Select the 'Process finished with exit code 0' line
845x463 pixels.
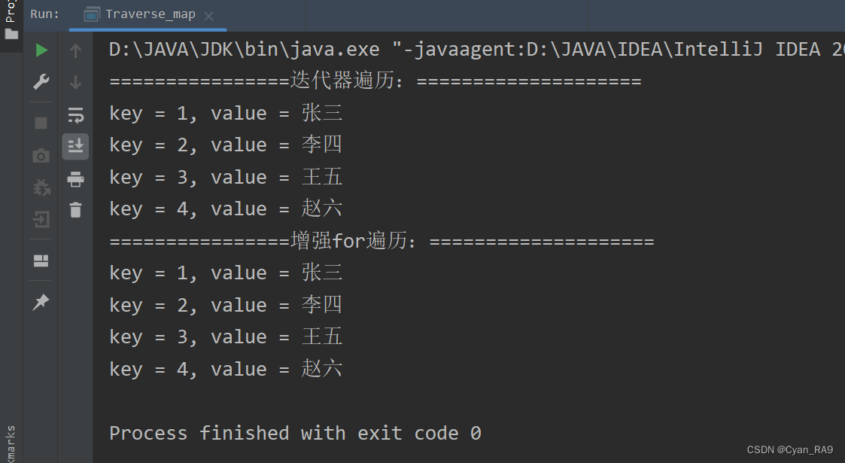pyautogui.click(x=293, y=432)
